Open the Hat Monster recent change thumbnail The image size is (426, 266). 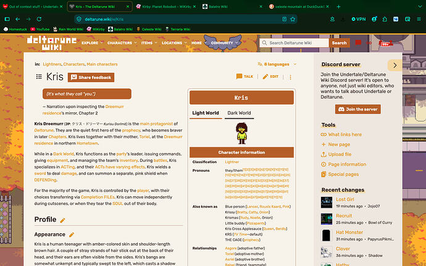[x=327, y=235]
